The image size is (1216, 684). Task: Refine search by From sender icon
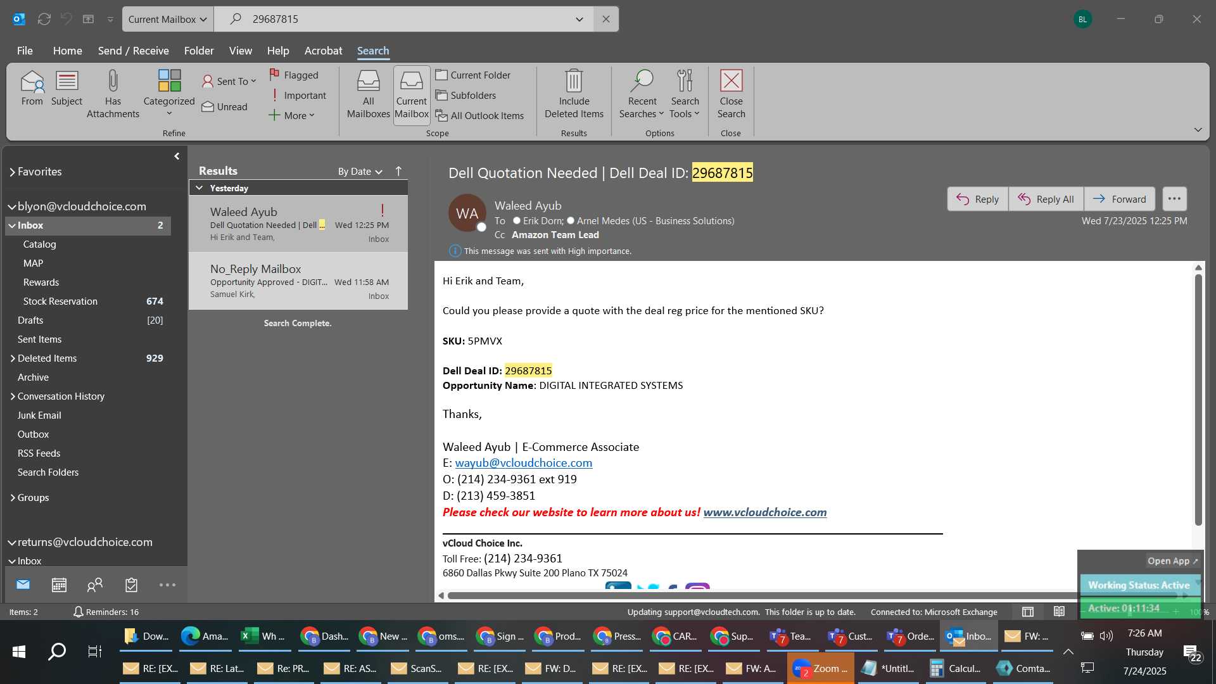point(32,89)
